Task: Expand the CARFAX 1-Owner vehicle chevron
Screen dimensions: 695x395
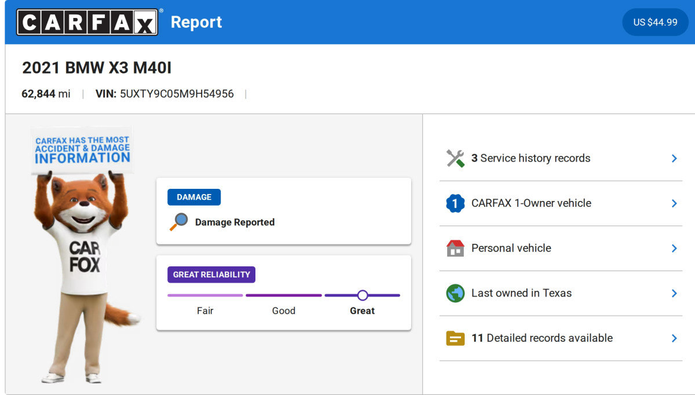Action: (x=674, y=203)
